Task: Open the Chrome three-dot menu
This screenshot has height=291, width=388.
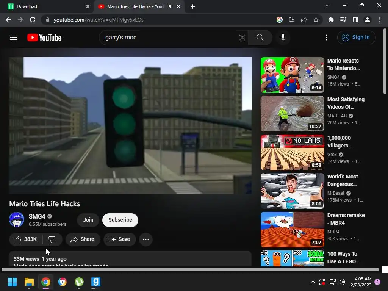Action: tap(380, 20)
